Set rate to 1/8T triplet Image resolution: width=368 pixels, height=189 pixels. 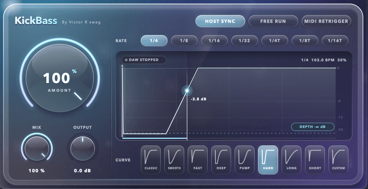click(305, 41)
